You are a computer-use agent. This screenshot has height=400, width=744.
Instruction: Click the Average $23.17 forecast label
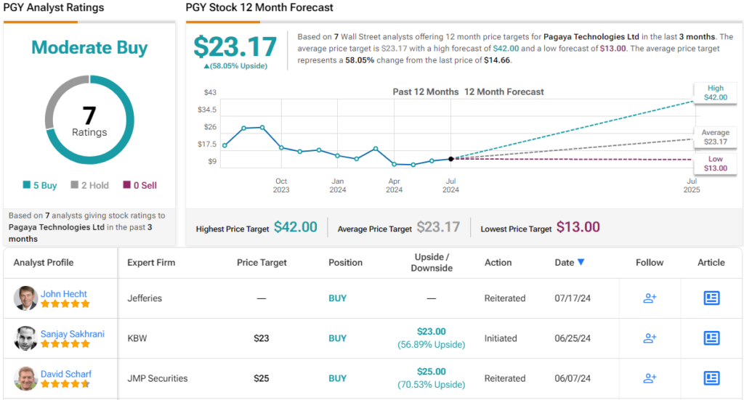716,137
